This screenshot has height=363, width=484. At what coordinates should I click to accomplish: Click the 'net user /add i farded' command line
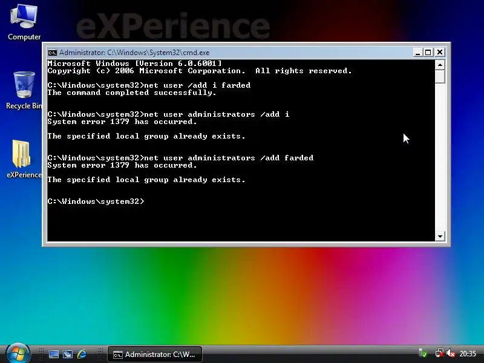pos(149,85)
